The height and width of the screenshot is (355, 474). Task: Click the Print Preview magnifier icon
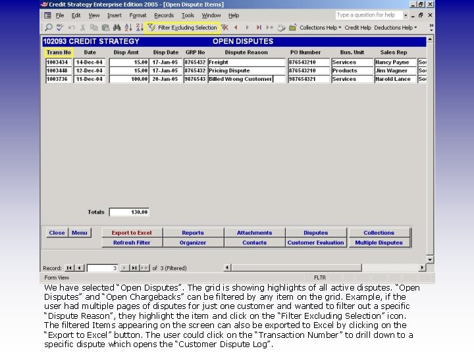click(48, 28)
